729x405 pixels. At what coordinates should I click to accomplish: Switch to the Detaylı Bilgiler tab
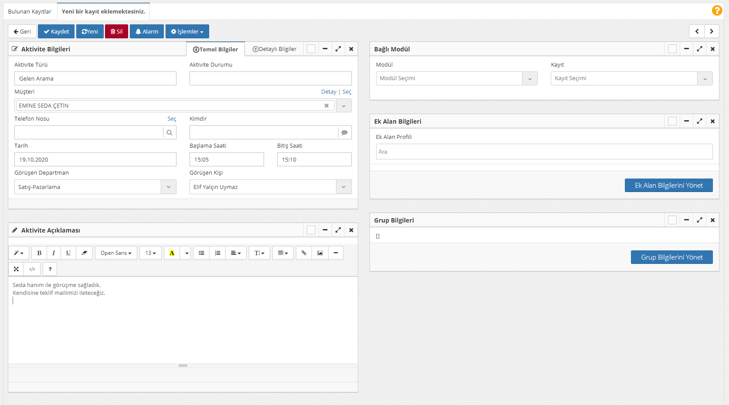pyautogui.click(x=275, y=49)
